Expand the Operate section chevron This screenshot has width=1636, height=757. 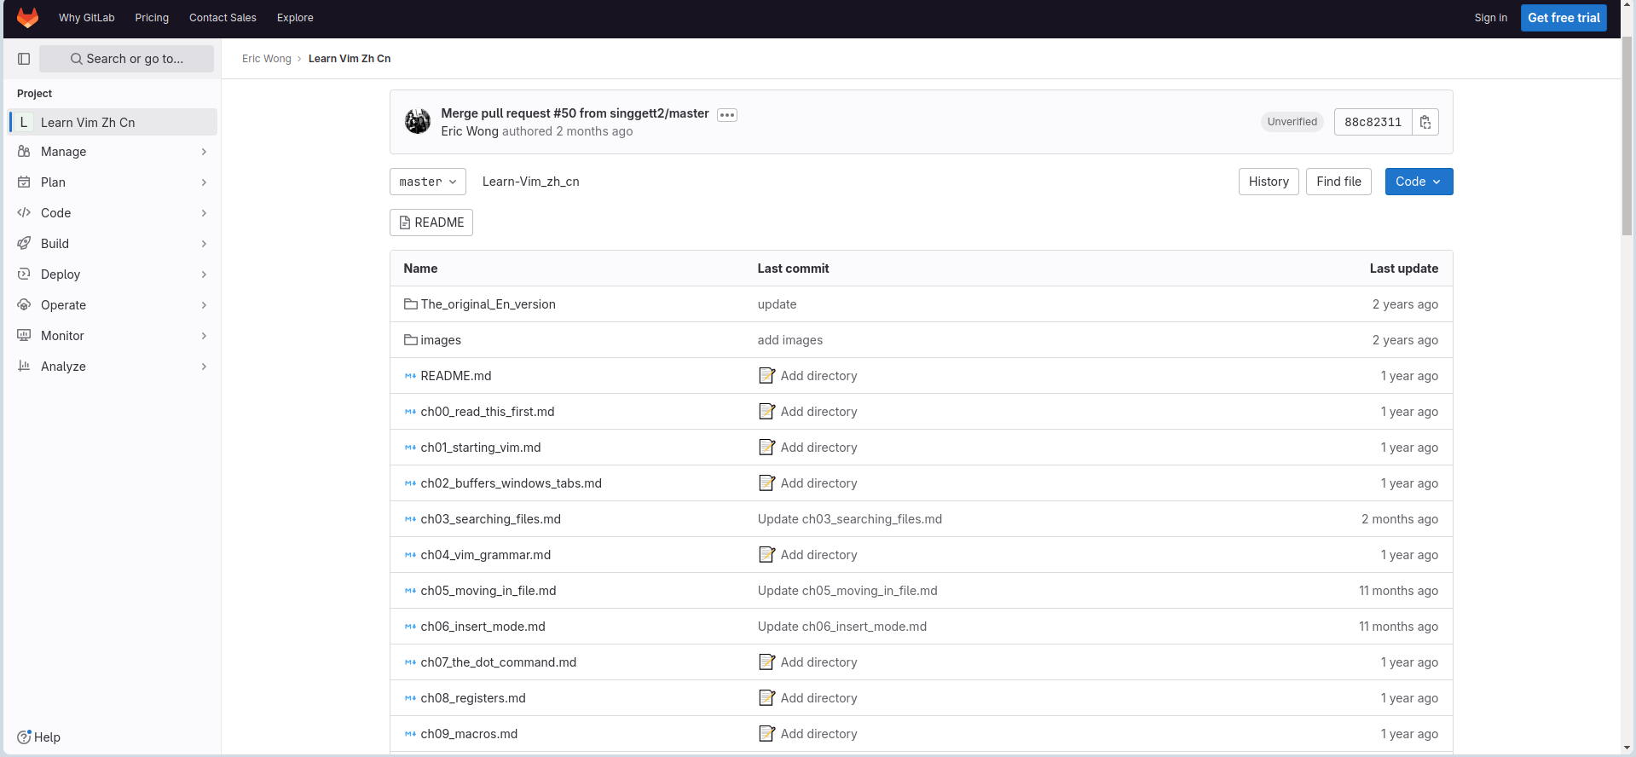pyautogui.click(x=204, y=305)
